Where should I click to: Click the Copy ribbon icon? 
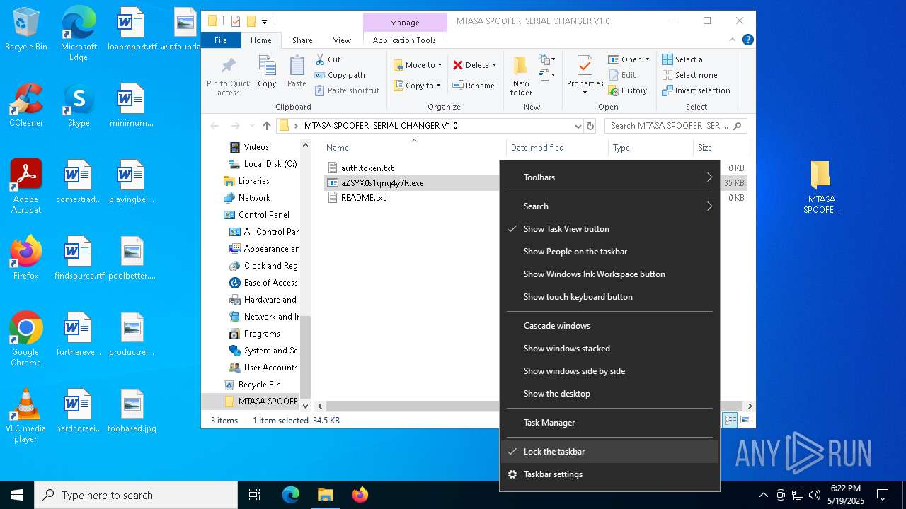pos(267,72)
